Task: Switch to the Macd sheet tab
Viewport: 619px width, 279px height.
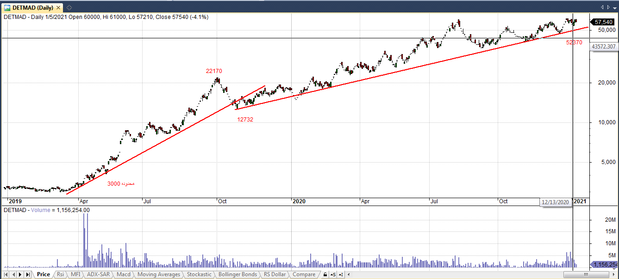Action: point(123,274)
